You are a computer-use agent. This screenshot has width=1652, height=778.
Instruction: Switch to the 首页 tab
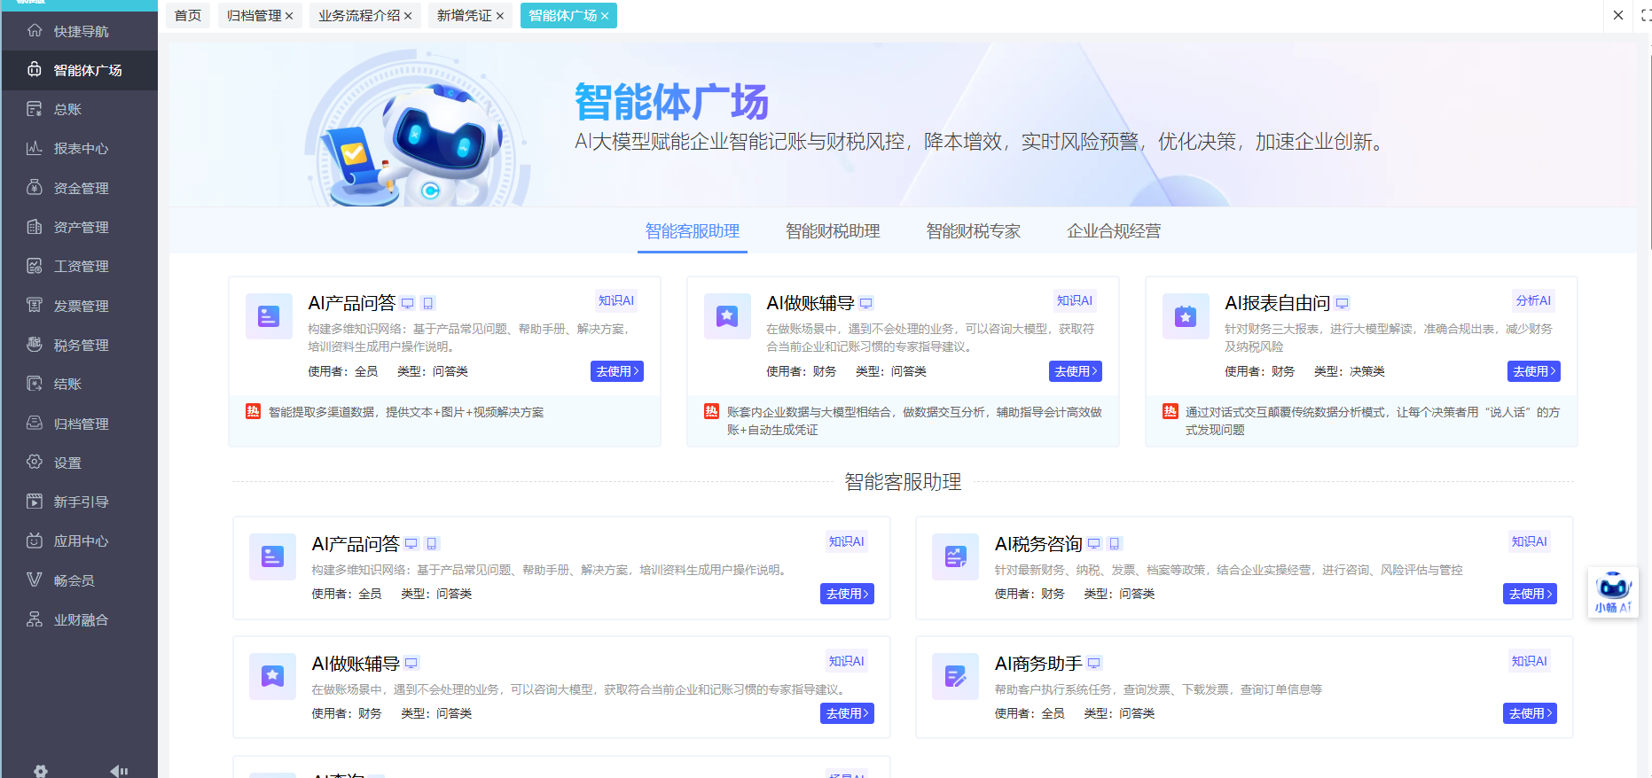187,15
